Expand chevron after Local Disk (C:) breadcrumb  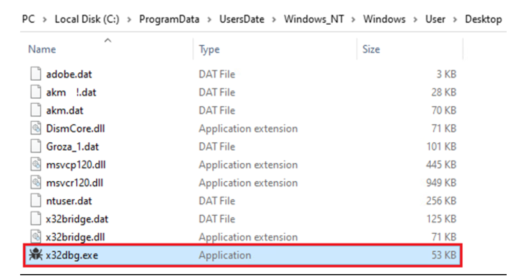129,19
